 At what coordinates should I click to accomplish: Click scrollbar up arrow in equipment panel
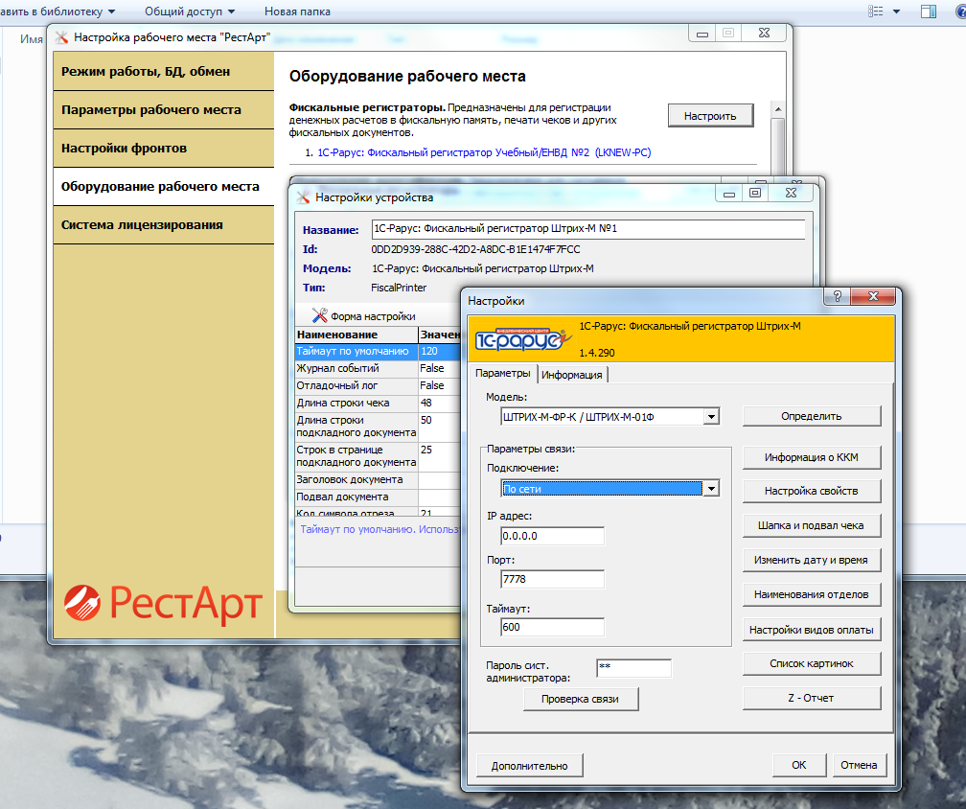tap(778, 108)
